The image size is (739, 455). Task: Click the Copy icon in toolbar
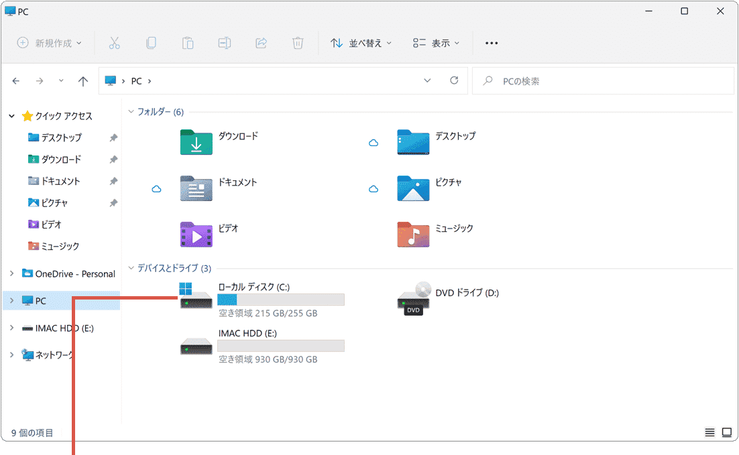click(151, 43)
